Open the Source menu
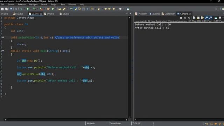Image resolution: width=224 pixels, height=126 pixels. tap(11, 5)
